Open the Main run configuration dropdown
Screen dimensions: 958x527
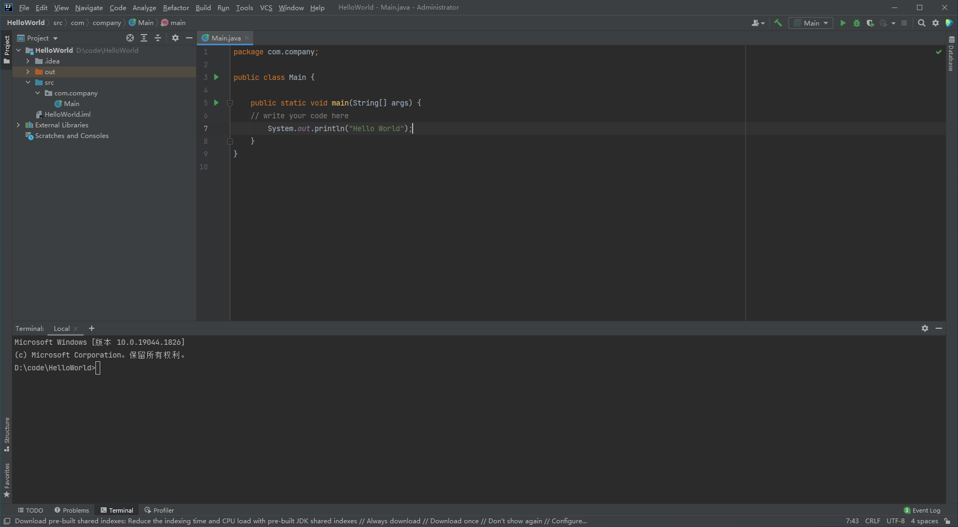point(811,23)
